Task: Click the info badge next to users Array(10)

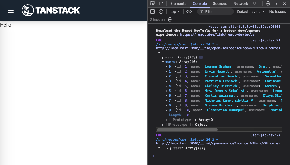Action: [x=201, y=57]
